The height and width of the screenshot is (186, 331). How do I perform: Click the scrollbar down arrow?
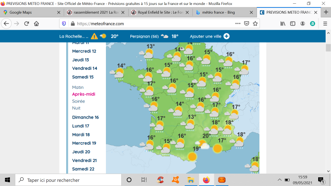328,171
